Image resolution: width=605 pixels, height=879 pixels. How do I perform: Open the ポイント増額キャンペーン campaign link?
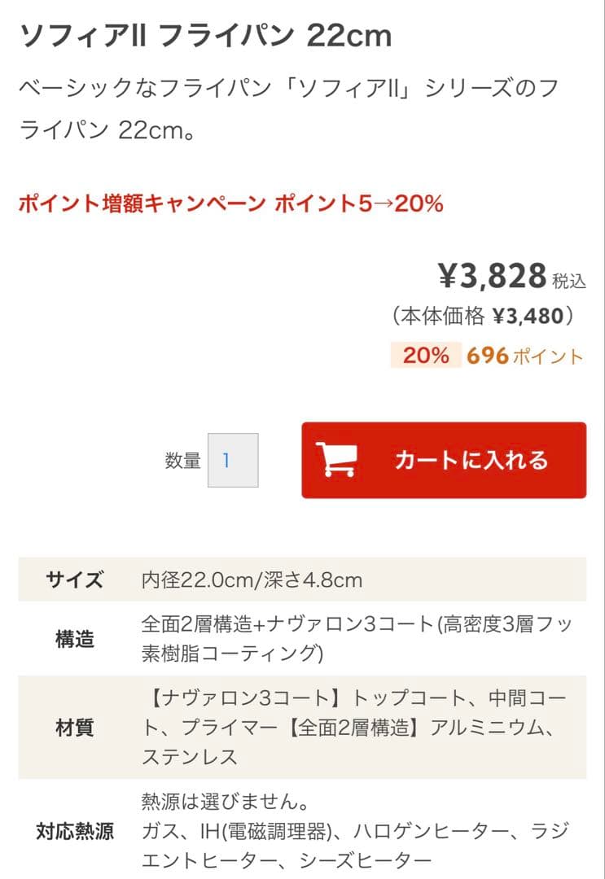pyautogui.click(x=230, y=203)
